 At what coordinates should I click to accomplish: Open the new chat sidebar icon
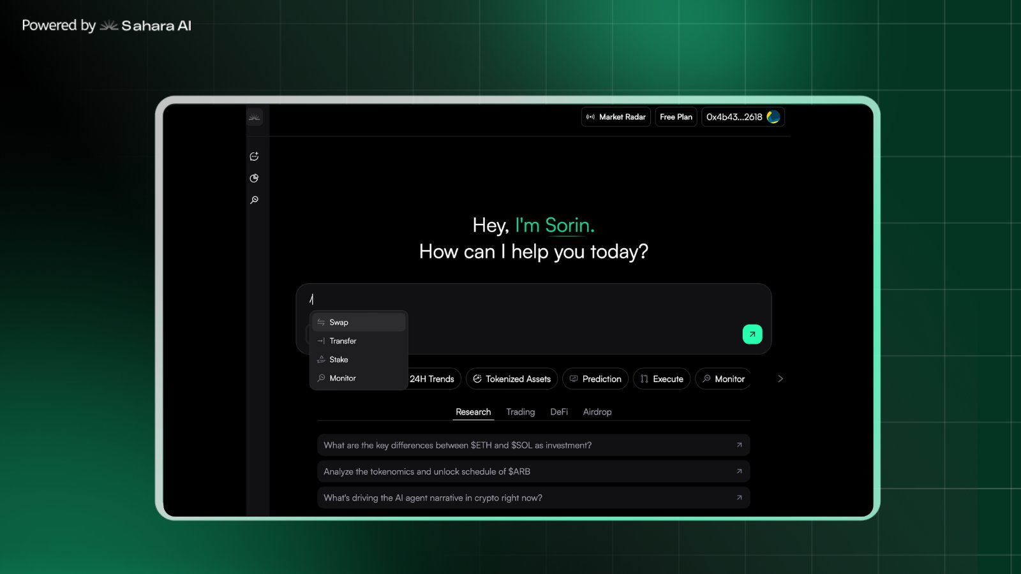[x=254, y=156]
